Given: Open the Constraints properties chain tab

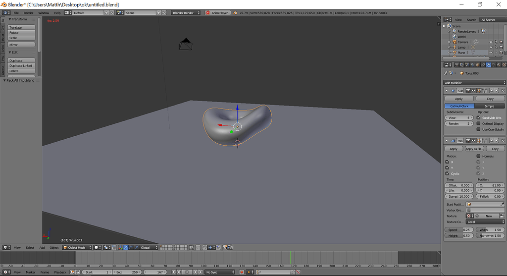Looking at the screenshot, I should coord(483,65).
